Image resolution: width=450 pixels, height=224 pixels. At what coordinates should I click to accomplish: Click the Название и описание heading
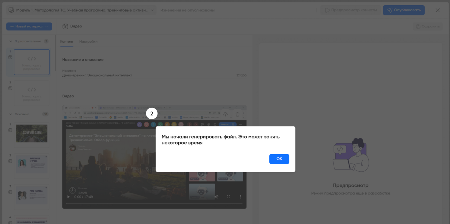pyautogui.click(x=83, y=60)
